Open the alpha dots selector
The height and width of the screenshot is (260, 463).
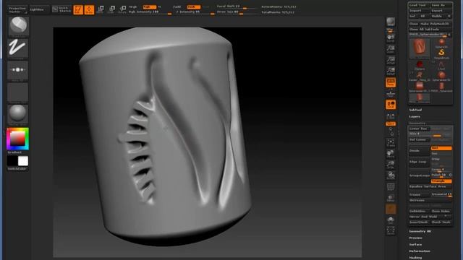pos(18,70)
